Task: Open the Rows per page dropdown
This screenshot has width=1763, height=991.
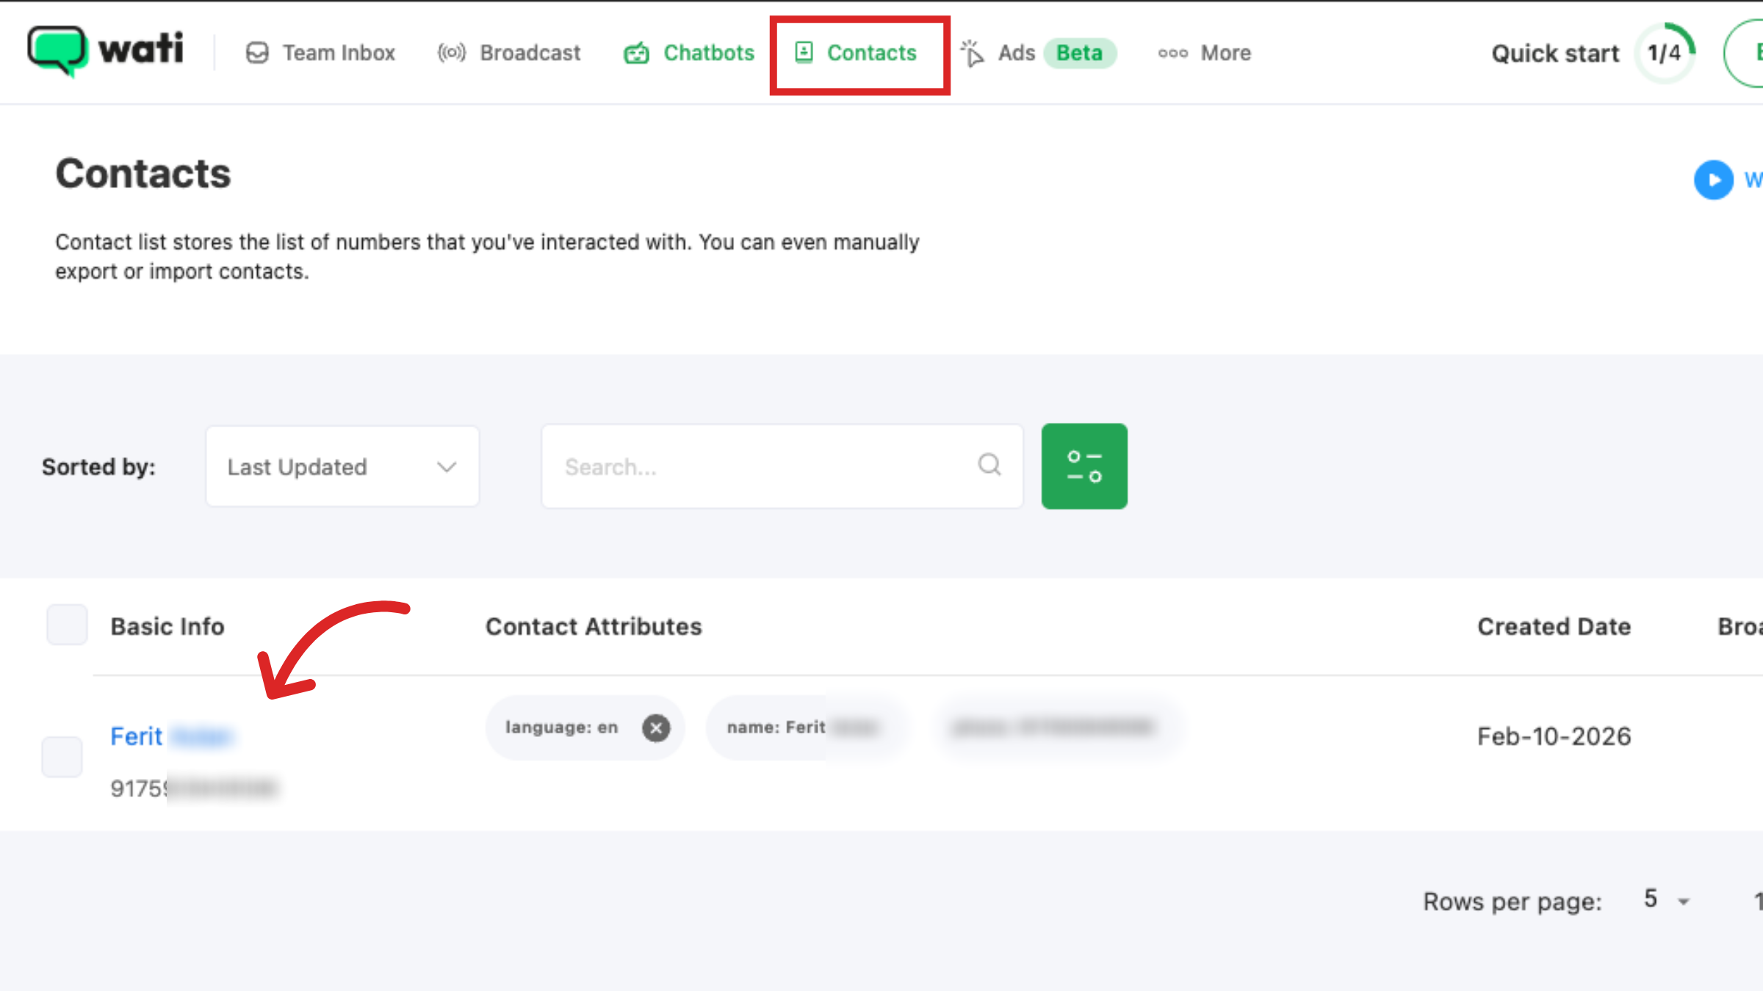Action: (1666, 900)
